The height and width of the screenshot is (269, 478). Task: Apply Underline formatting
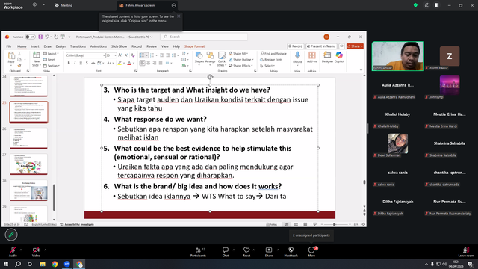(x=81, y=63)
